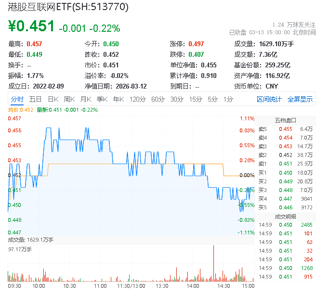Switch to the 周K weekly tab

coord(69,99)
